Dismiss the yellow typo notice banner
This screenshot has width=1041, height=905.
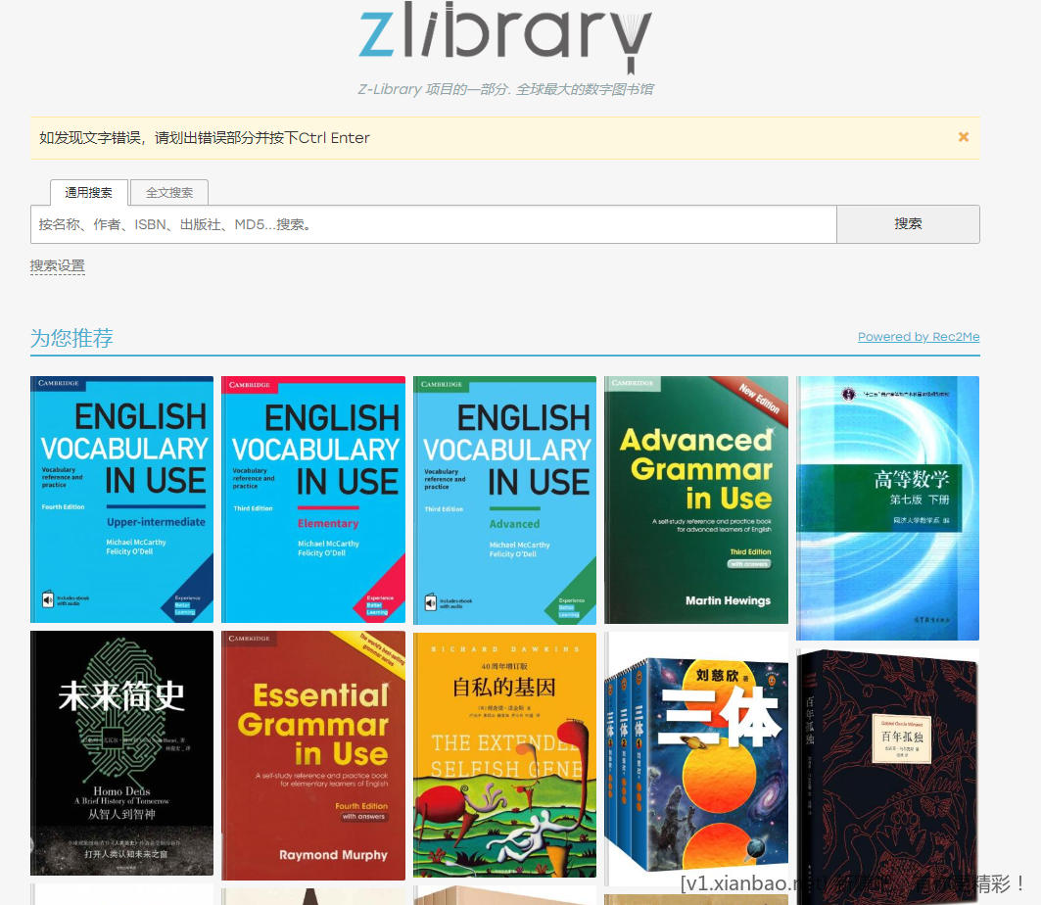(x=964, y=137)
